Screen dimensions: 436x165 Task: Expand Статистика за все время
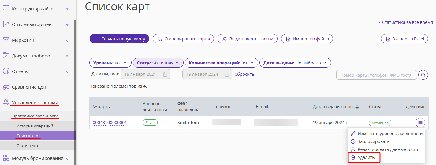point(405,23)
